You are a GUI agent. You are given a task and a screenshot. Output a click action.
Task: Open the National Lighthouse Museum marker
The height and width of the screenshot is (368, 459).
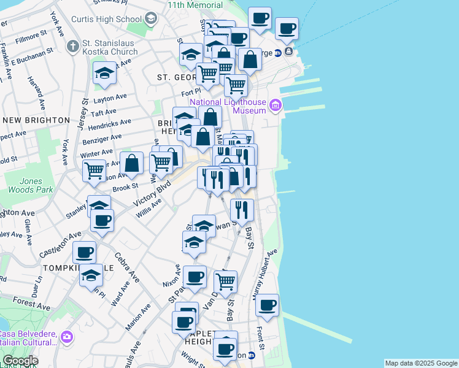276,105
